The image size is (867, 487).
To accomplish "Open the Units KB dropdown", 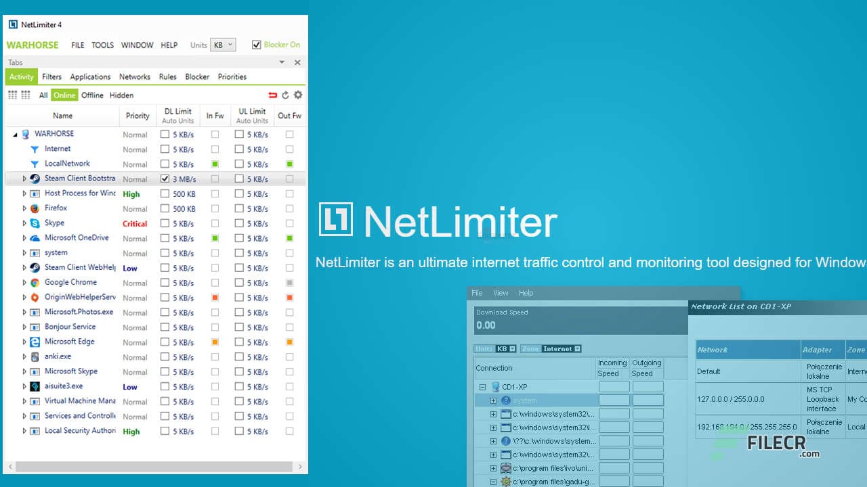I will click(x=223, y=44).
